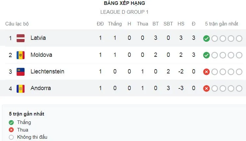This screenshot has width=246, height=141.
Task: Click the red Thua legend icon
Action: point(11,130)
